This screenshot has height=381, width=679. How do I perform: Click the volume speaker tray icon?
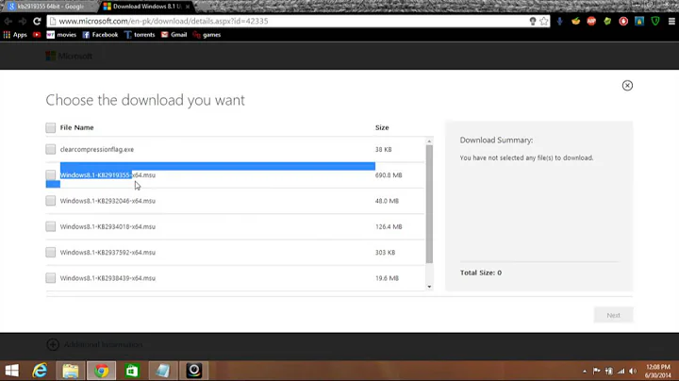(x=633, y=371)
